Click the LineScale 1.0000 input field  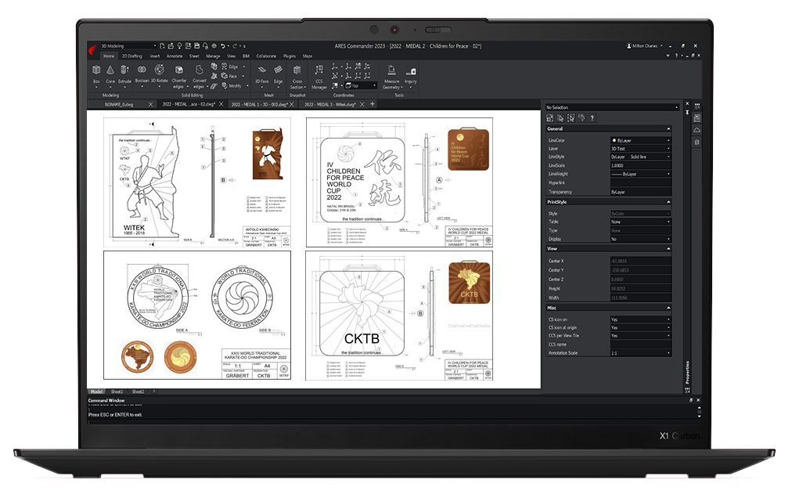tap(640, 165)
